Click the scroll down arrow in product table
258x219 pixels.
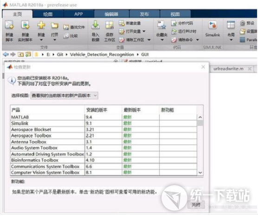(x=200, y=173)
